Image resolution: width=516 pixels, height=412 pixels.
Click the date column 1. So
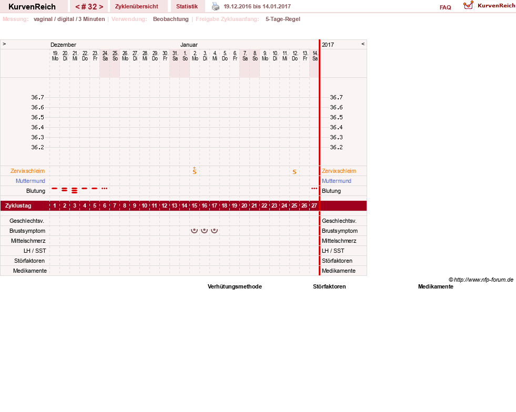185,56
